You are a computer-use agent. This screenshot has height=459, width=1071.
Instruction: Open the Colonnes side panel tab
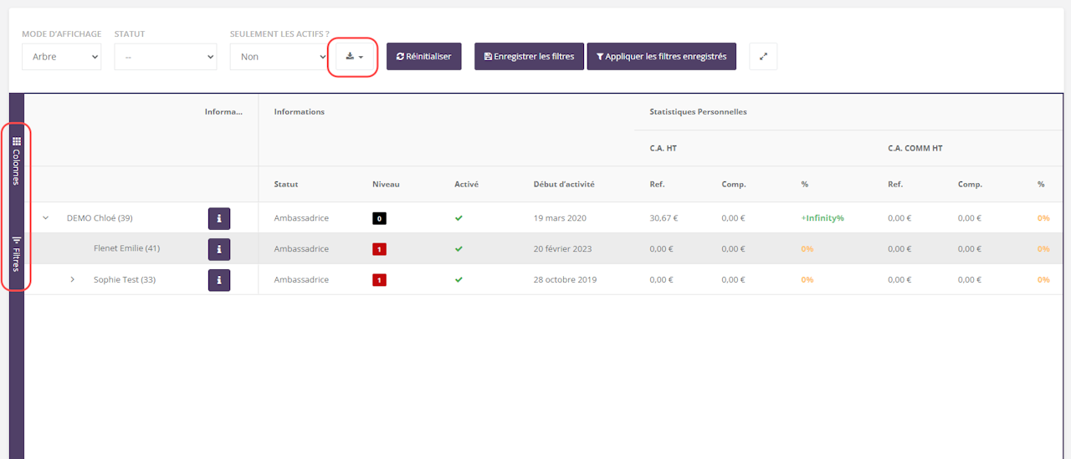[x=16, y=161]
